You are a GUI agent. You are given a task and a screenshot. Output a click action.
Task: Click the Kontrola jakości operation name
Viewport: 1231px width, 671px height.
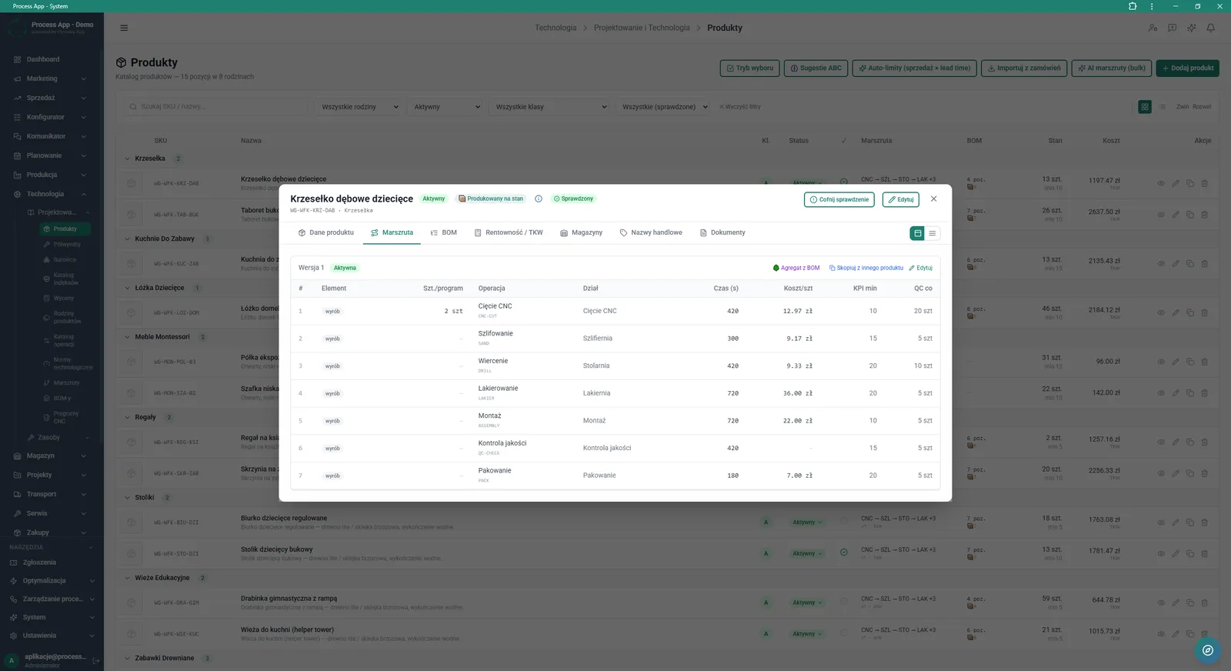point(502,443)
